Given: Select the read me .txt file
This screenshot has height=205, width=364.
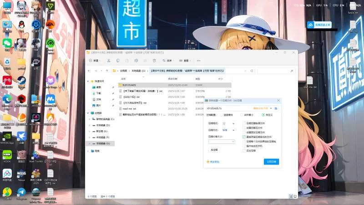Looking at the screenshot, I should [x=129, y=109].
